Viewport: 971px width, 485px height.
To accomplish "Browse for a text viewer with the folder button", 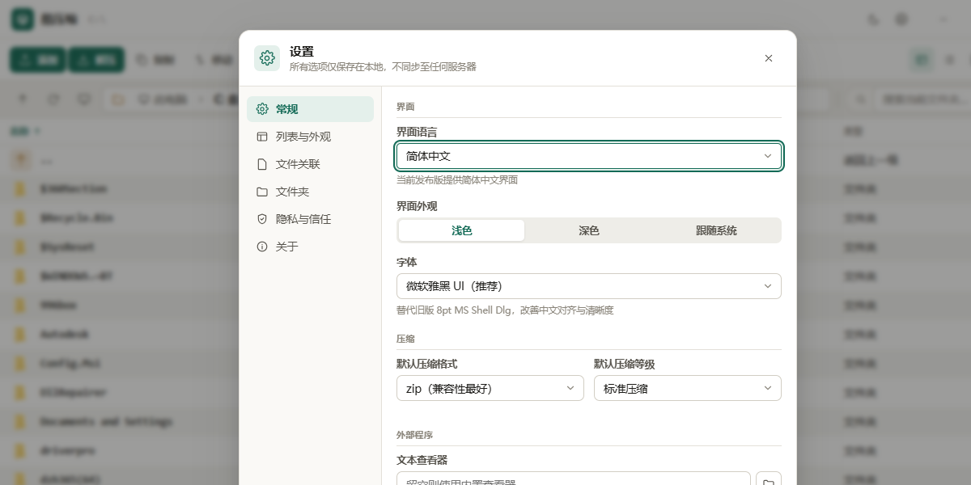I will (769, 482).
